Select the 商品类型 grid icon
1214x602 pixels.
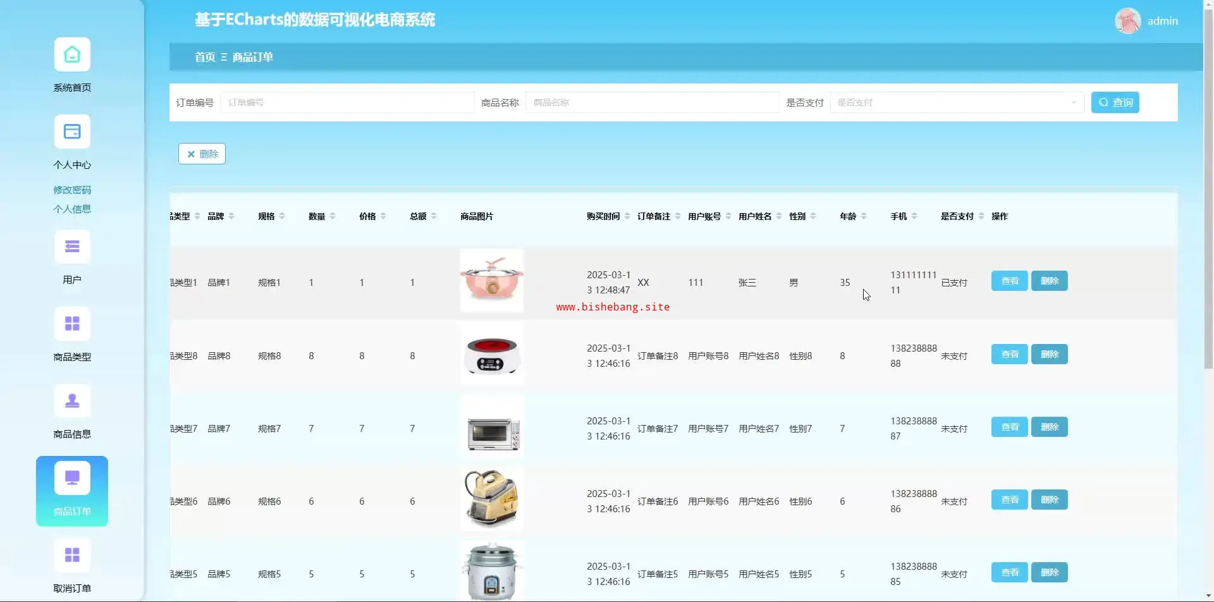(72, 324)
